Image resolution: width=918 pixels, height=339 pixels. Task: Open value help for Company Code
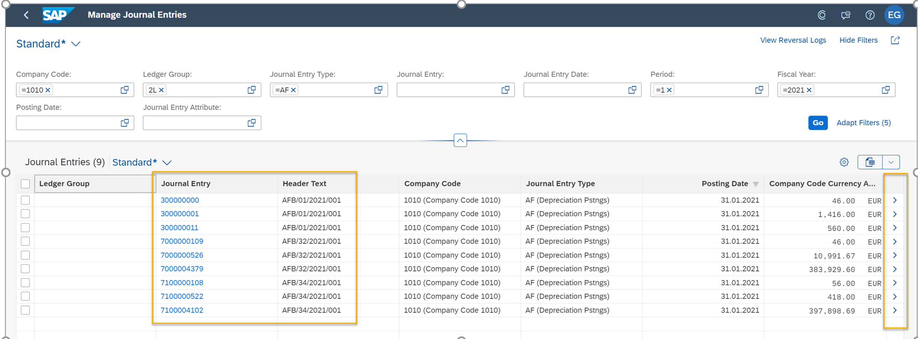click(x=125, y=90)
